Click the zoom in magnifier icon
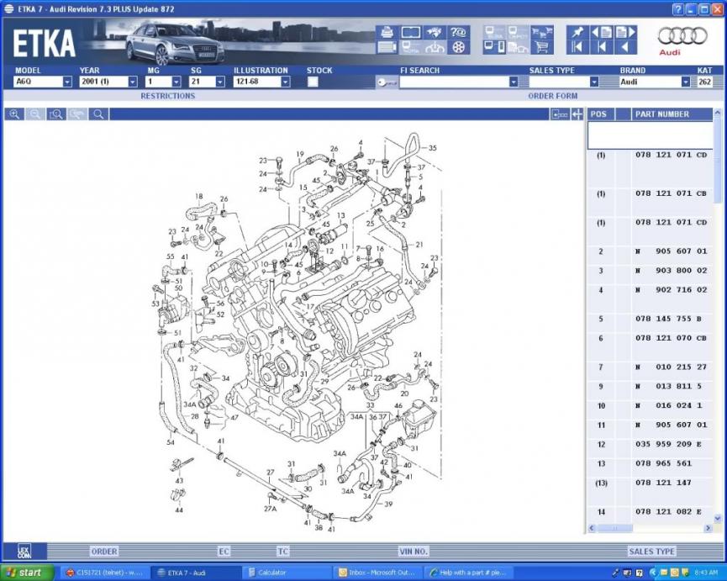This screenshot has height=581, width=727. 14,114
